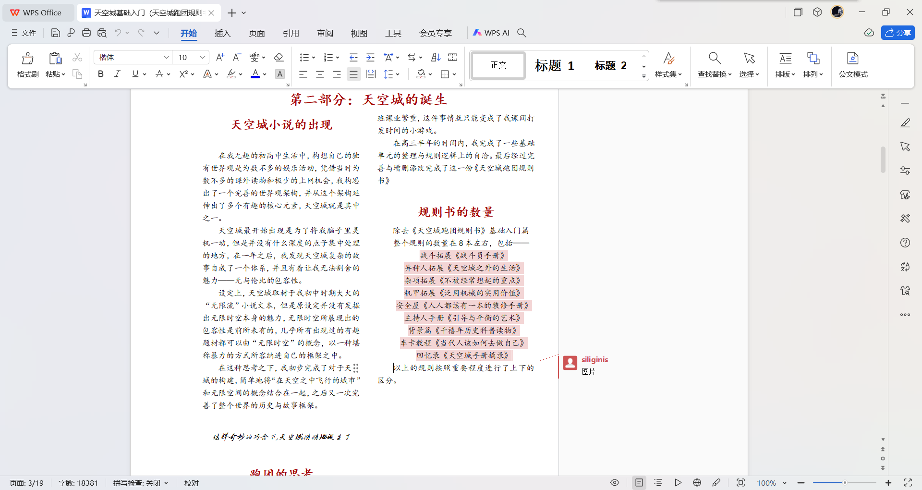Screen dimensions: 922x490
Task: Decrease font size with A- icon
Action: click(x=237, y=57)
